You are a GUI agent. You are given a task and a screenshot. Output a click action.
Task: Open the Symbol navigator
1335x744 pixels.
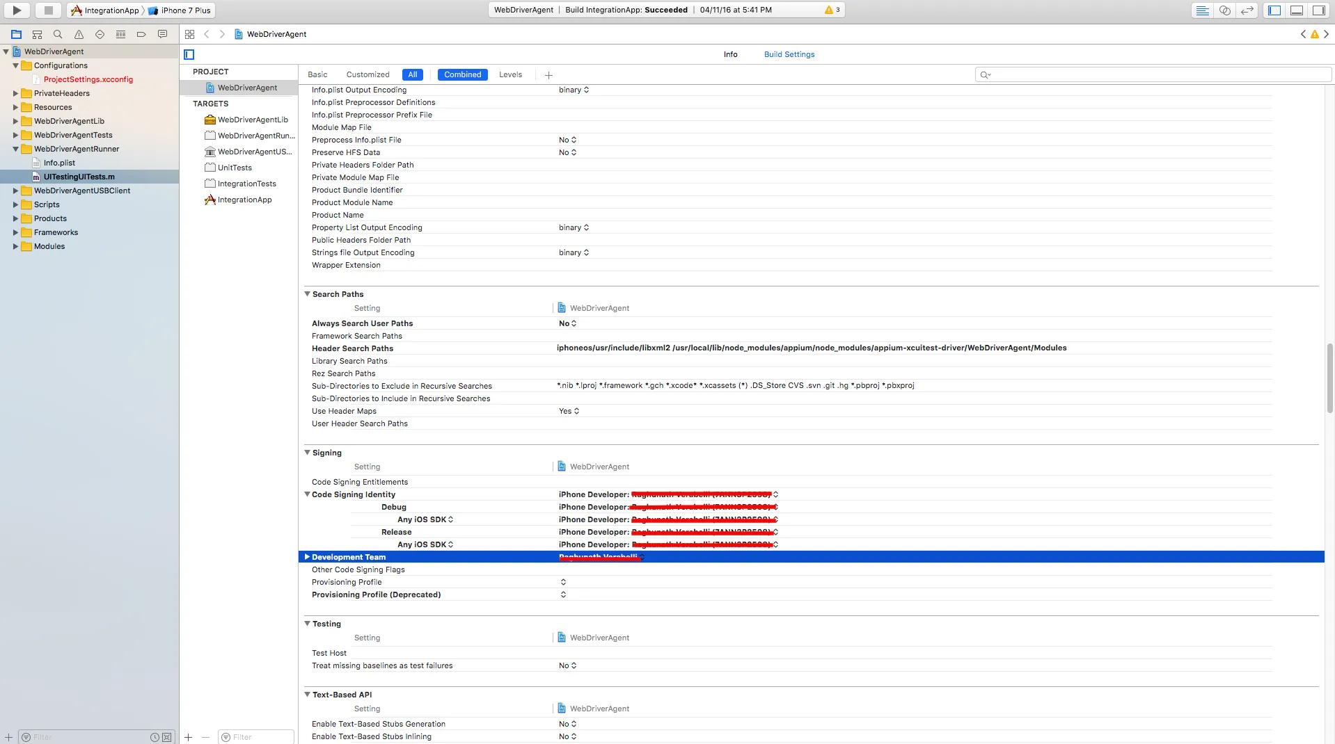[37, 34]
